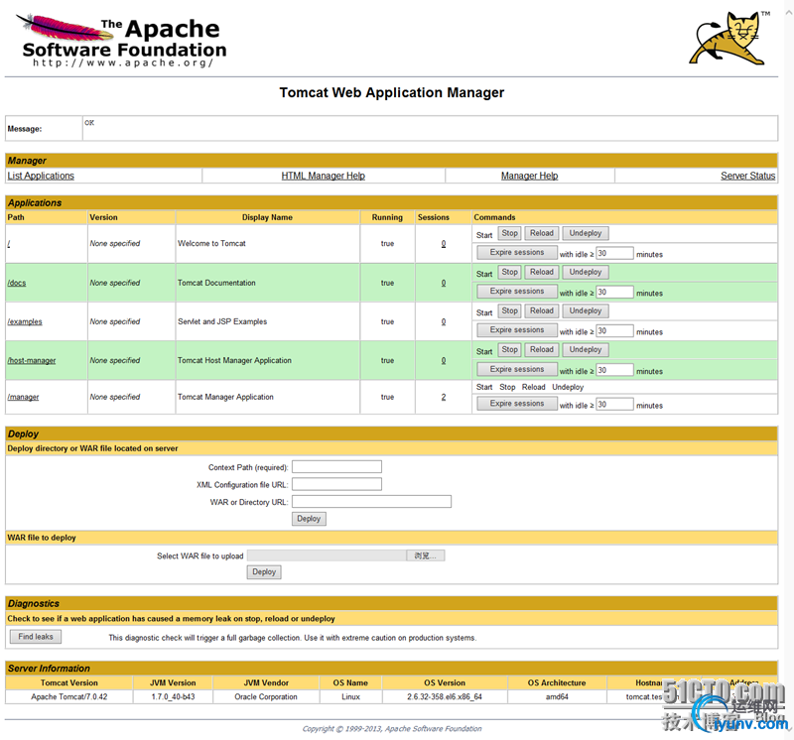This screenshot has width=794, height=740.
Task: Open the List Applications link
Action: pos(41,176)
